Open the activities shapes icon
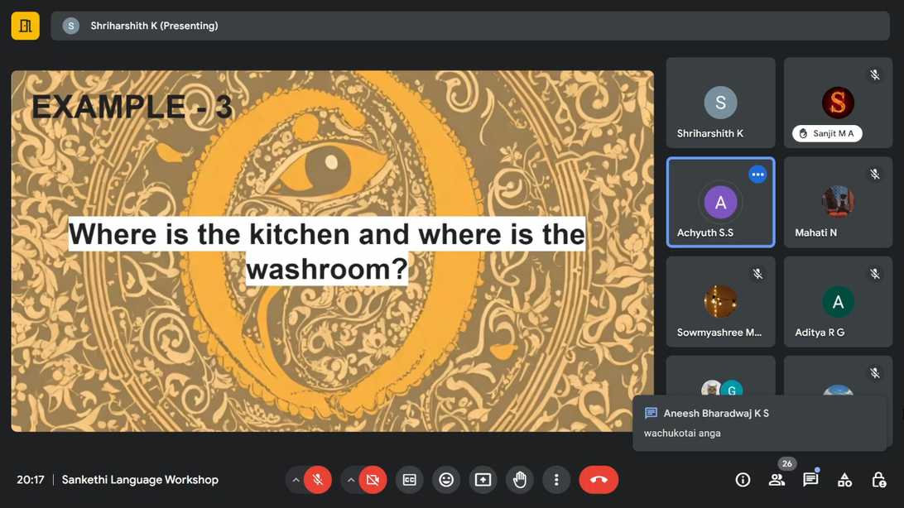The height and width of the screenshot is (508, 904). (x=844, y=480)
